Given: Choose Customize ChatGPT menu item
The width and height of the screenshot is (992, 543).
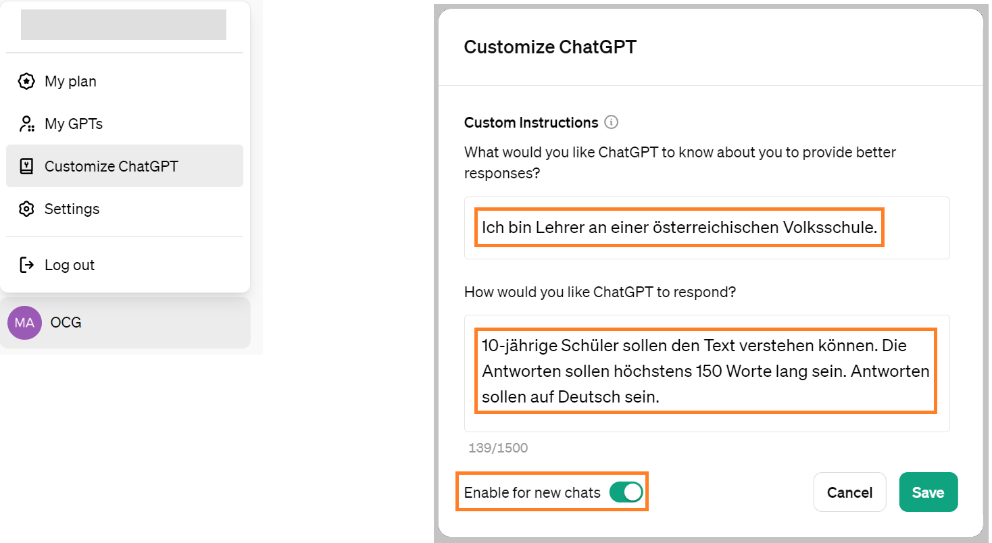Looking at the screenshot, I should [125, 166].
